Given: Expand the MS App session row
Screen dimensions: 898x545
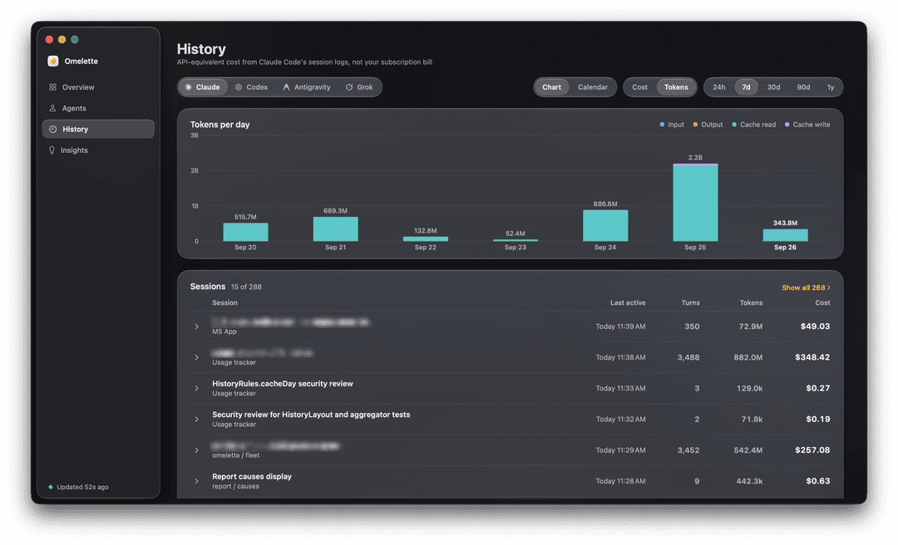Looking at the screenshot, I should pyautogui.click(x=197, y=327).
